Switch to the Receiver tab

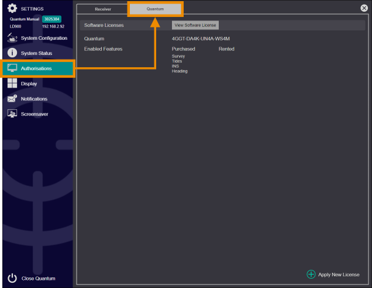point(103,9)
